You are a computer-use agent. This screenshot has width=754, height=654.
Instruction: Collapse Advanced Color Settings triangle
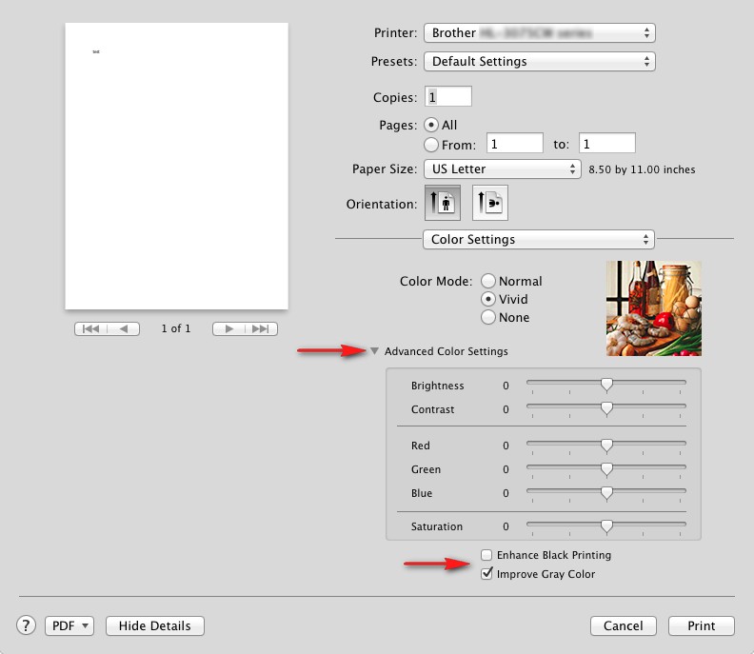(x=375, y=351)
